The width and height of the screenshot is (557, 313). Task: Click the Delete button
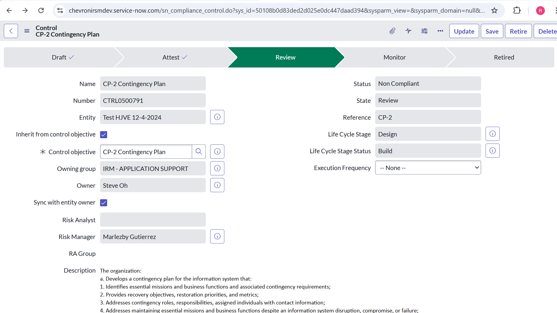[545, 31]
